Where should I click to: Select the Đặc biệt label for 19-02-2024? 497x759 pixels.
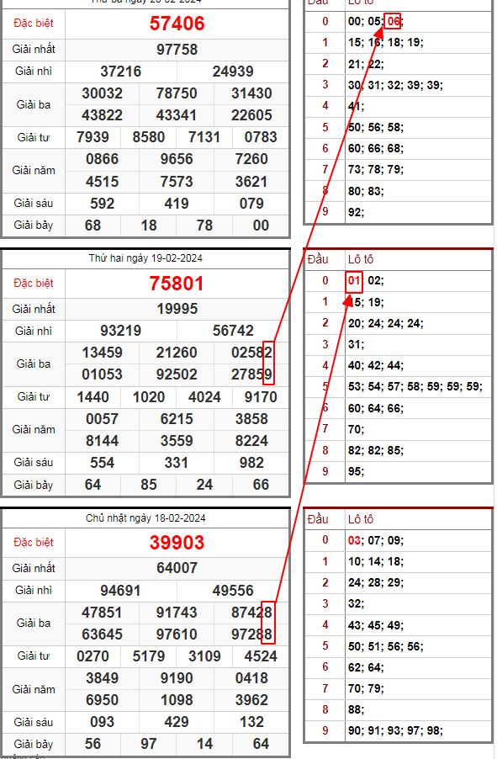[34, 284]
